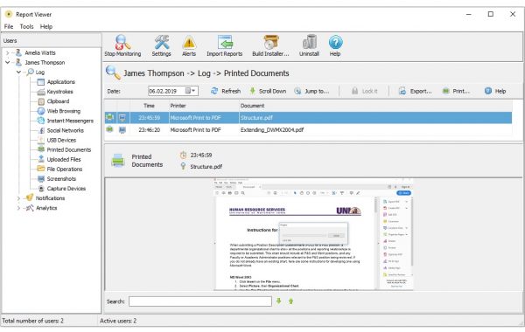Viewport: 525px width, 332px height.
Task: Expand the Amelia Watts user node
Action: pos(8,52)
